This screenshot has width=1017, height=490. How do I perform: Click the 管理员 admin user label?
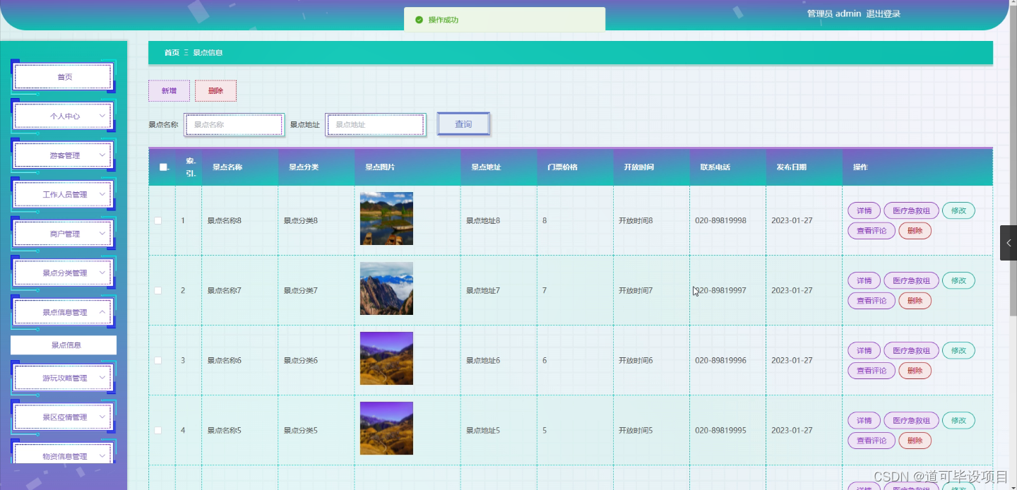[x=834, y=13]
